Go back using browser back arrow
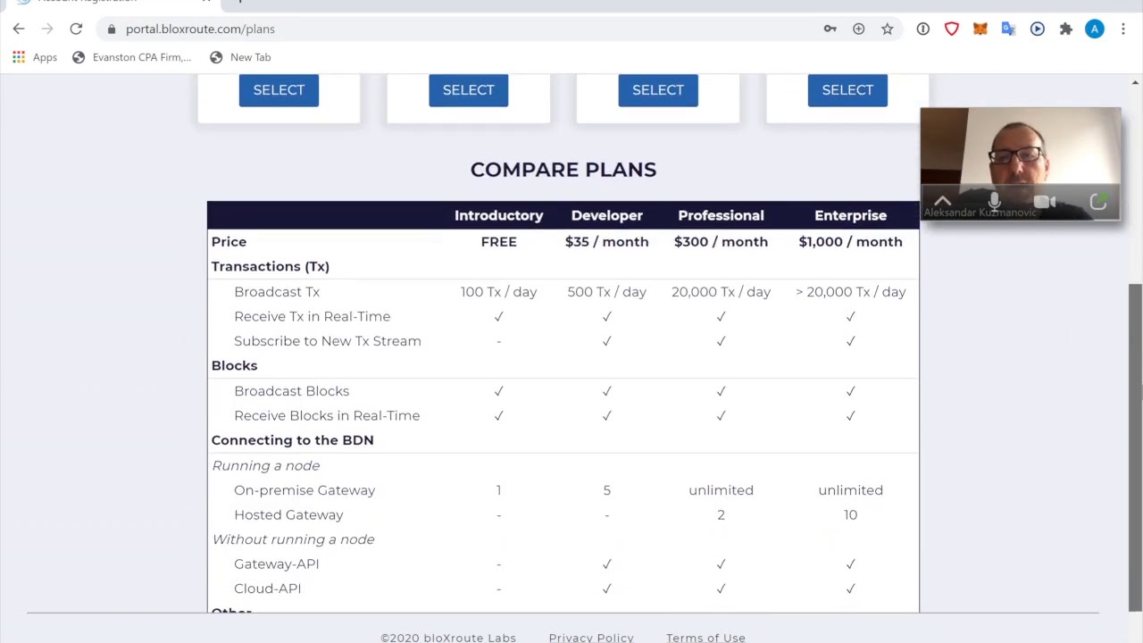Screen dimensions: 1143x643 tap(19, 29)
